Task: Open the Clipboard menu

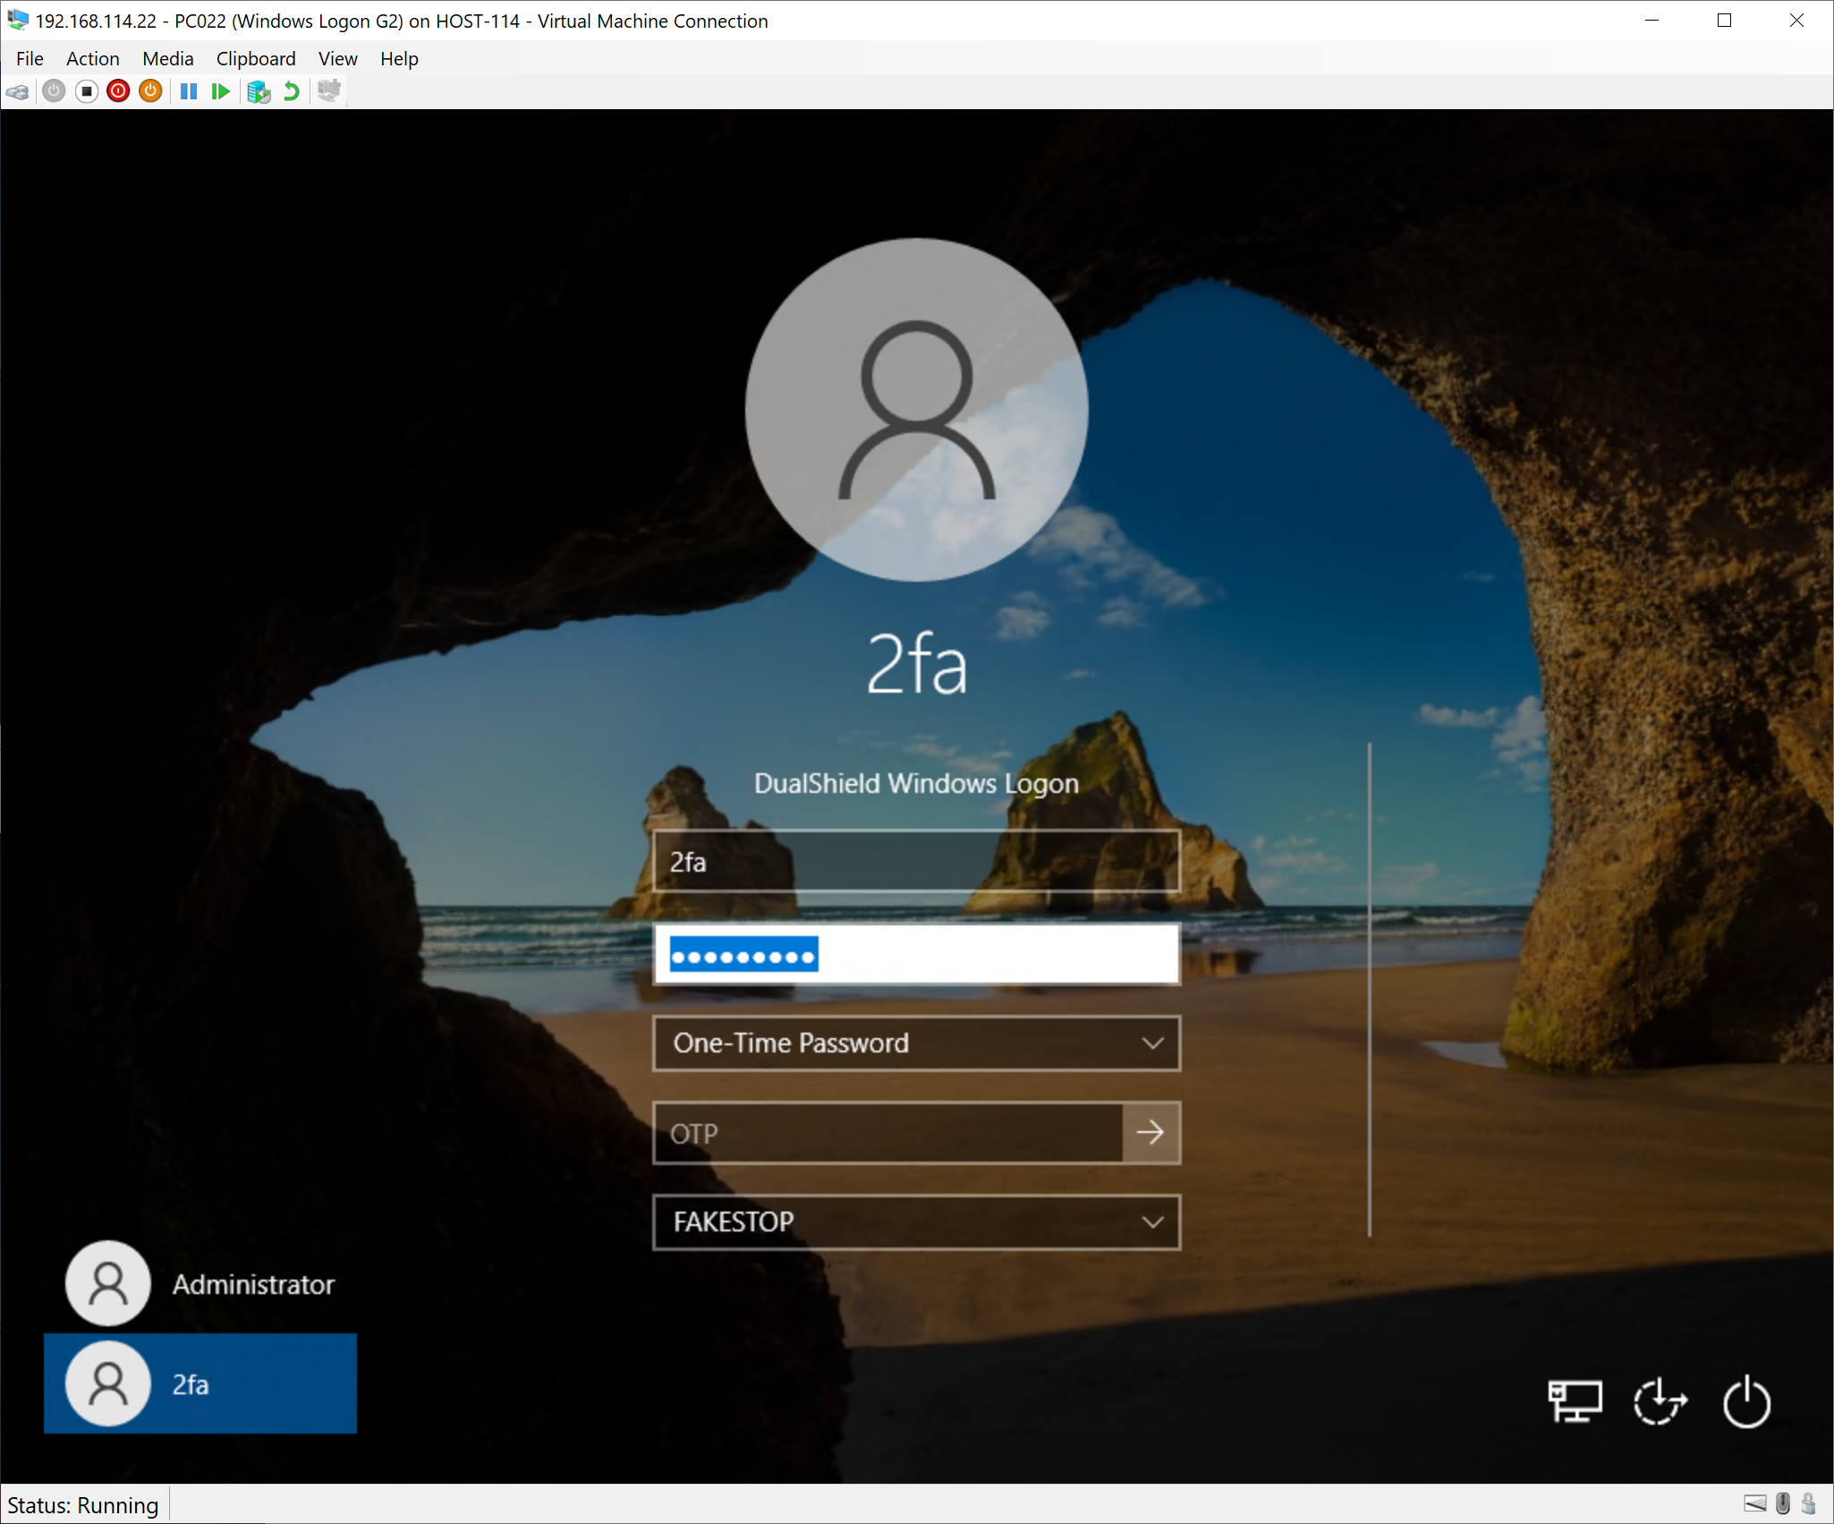Action: tap(255, 59)
